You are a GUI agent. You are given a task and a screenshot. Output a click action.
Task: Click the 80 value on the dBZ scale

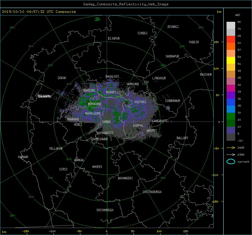coord(239,22)
